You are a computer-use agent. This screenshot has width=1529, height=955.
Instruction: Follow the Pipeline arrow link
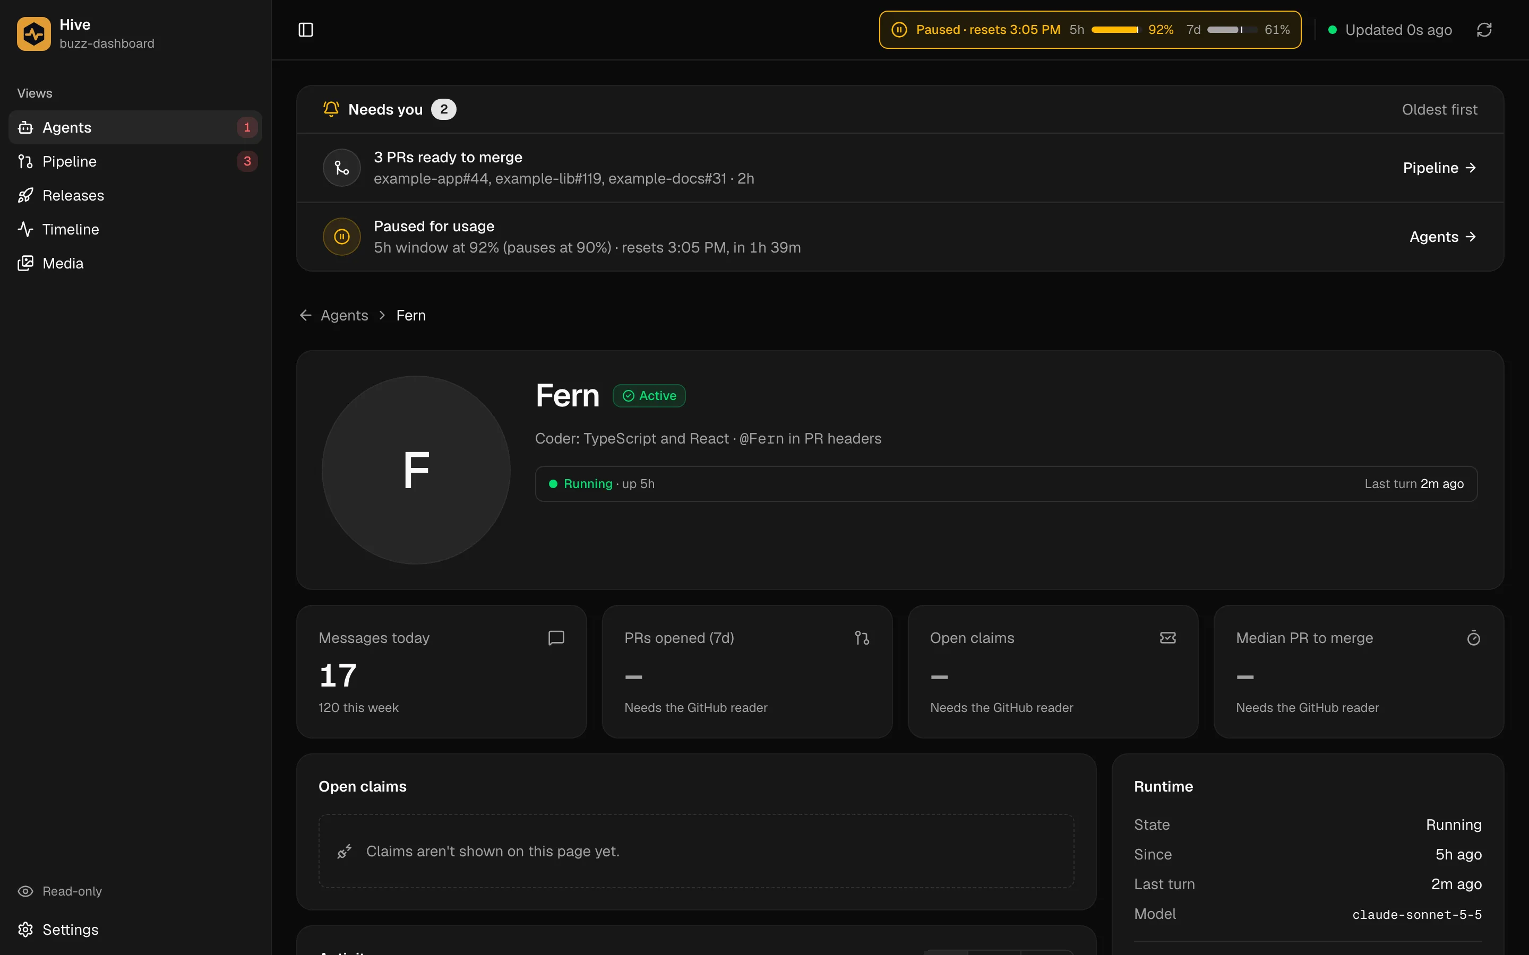(x=1439, y=167)
